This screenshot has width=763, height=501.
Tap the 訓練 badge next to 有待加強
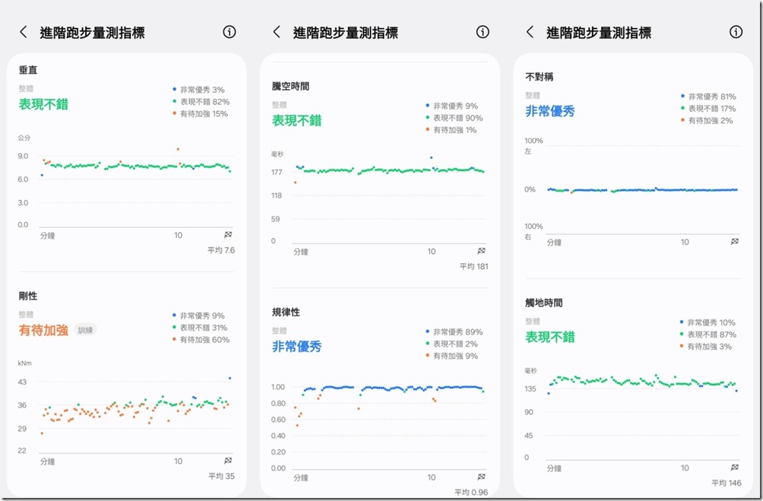[x=85, y=330]
